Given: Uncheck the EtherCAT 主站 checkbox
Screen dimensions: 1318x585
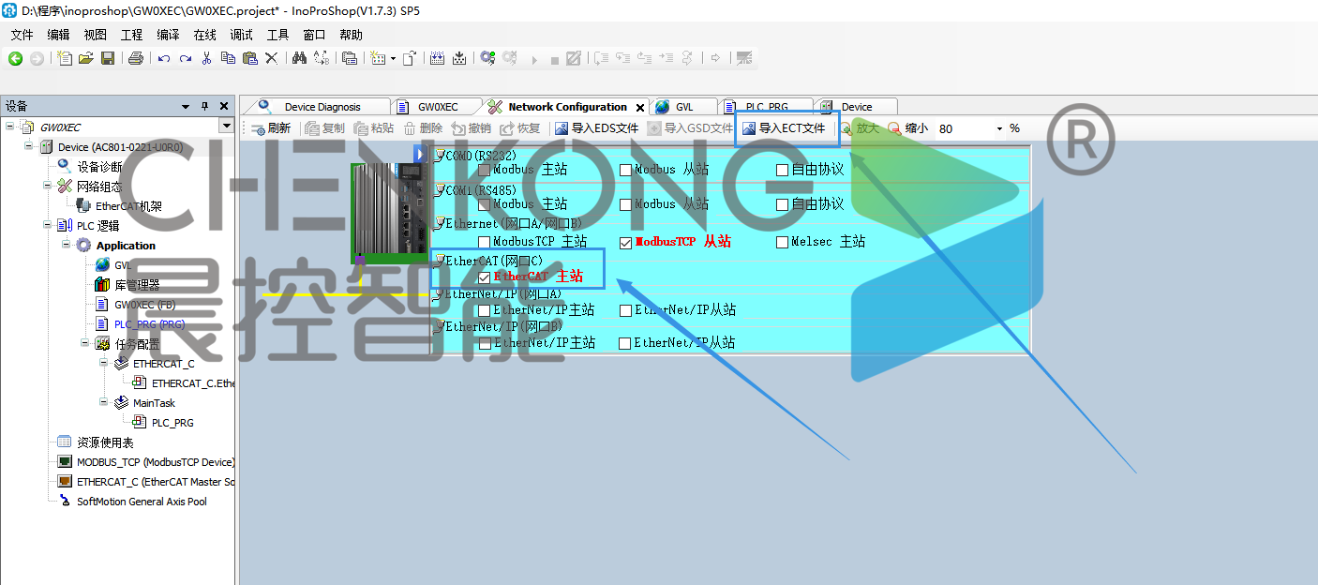Looking at the screenshot, I should tap(484, 277).
